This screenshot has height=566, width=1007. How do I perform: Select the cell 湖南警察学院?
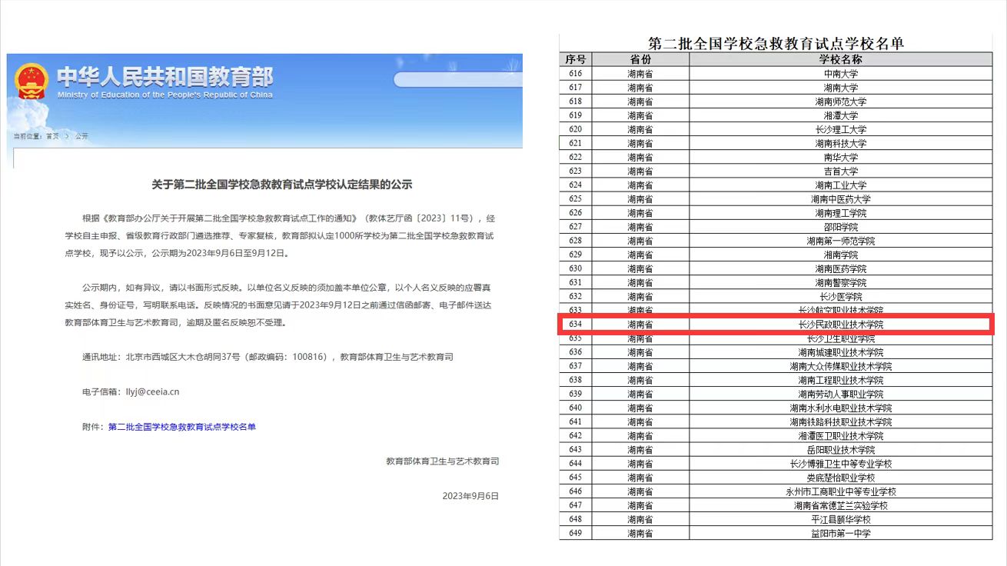(841, 282)
